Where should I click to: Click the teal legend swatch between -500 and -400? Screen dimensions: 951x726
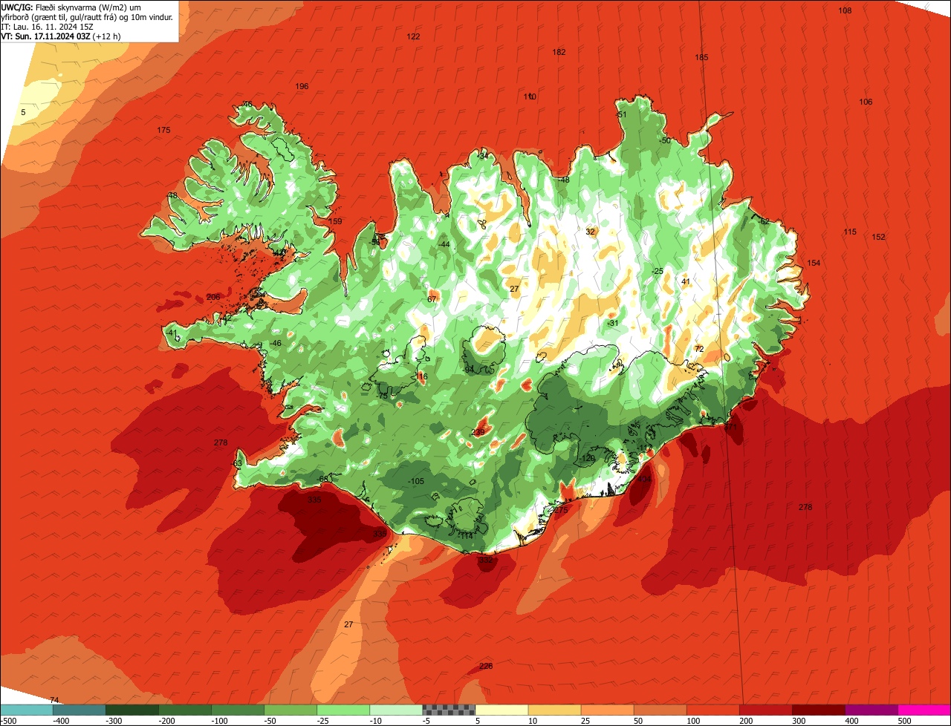click(x=27, y=710)
